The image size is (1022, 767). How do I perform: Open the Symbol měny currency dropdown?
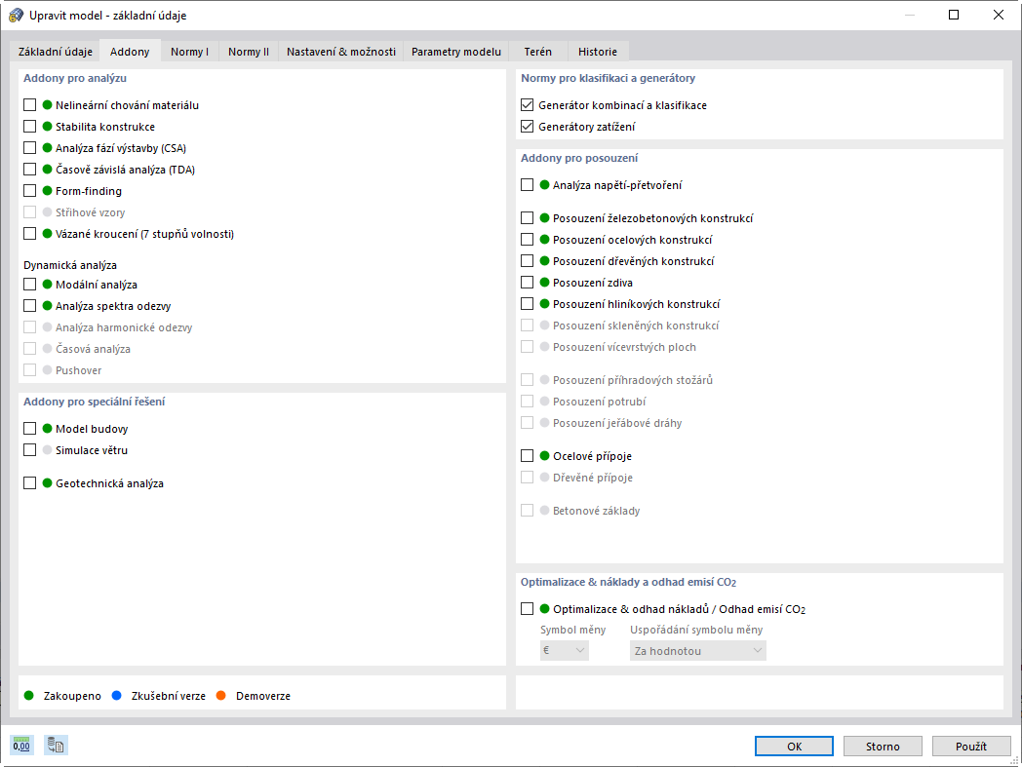tap(565, 650)
